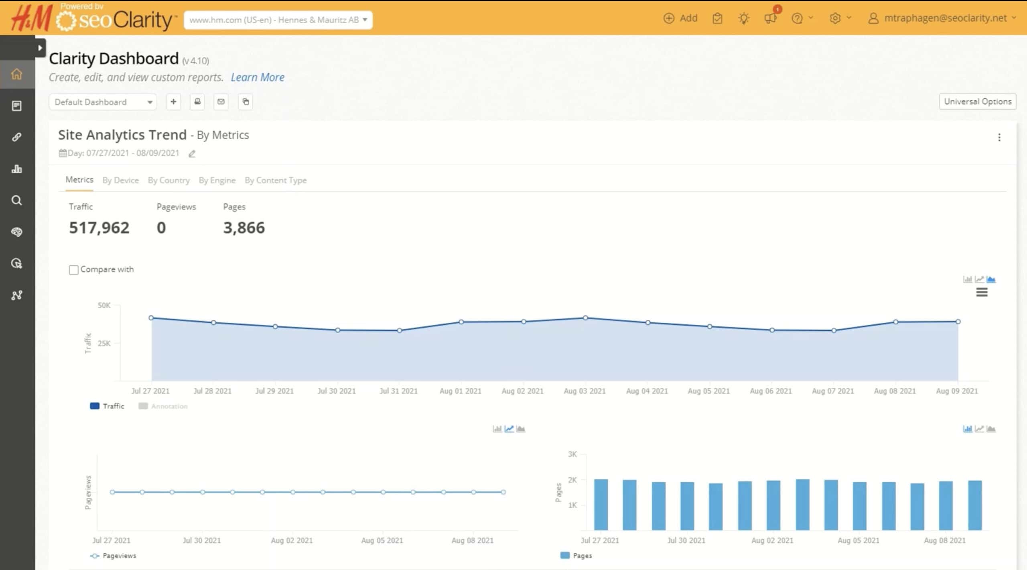This screenshot has height=570, width=1027.
Task: Switch to the By Device tab
Action: (121, 180)
